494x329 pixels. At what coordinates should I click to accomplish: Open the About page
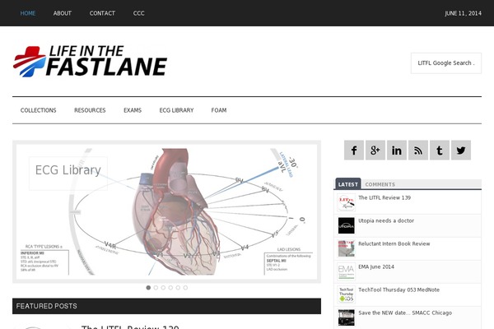pos(63,13)
